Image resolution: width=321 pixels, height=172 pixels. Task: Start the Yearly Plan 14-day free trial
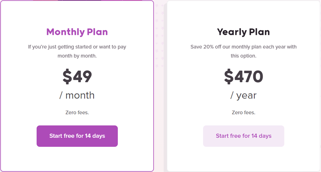pyautogui.click(x=244, y=136)
